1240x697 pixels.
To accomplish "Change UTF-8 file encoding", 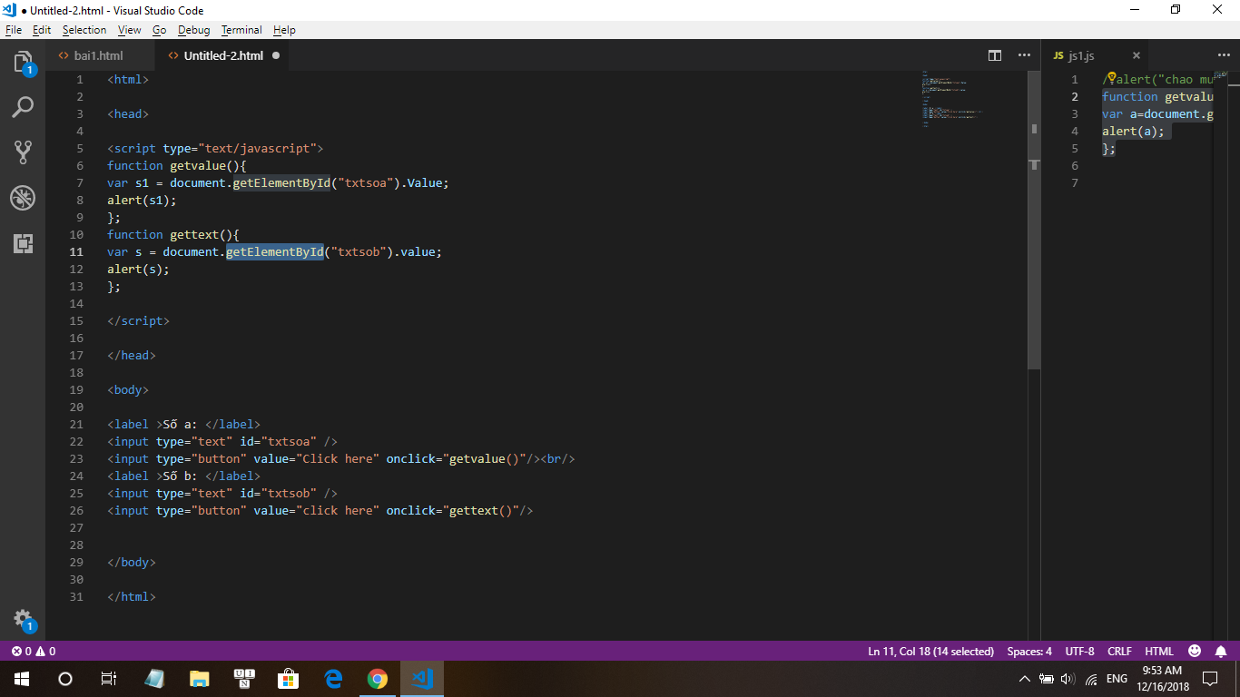I will [1079, 652].
